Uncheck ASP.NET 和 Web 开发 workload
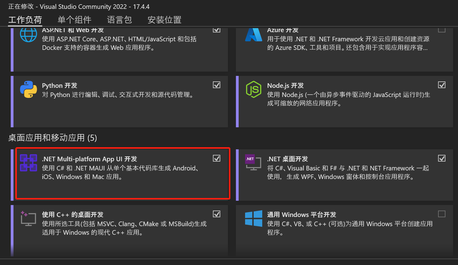The height and width of the screenshot is (265, 458). click(217, 30)
